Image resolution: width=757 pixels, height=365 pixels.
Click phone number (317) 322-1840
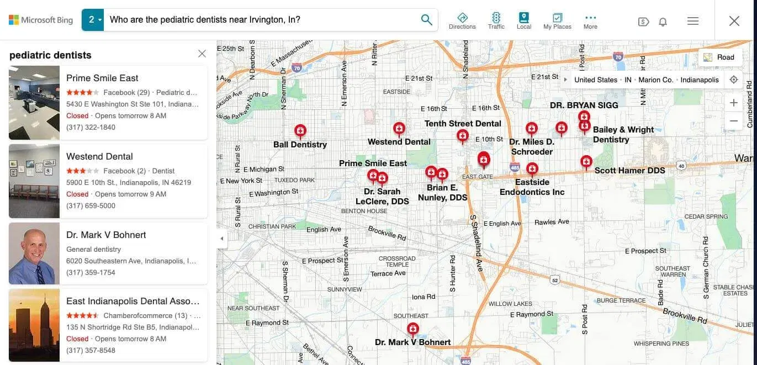coord(91,127)
